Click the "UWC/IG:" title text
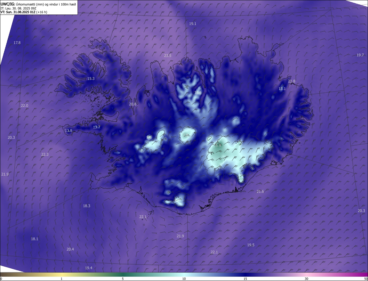Screen dimensions: 368x281 pos(7,4)
